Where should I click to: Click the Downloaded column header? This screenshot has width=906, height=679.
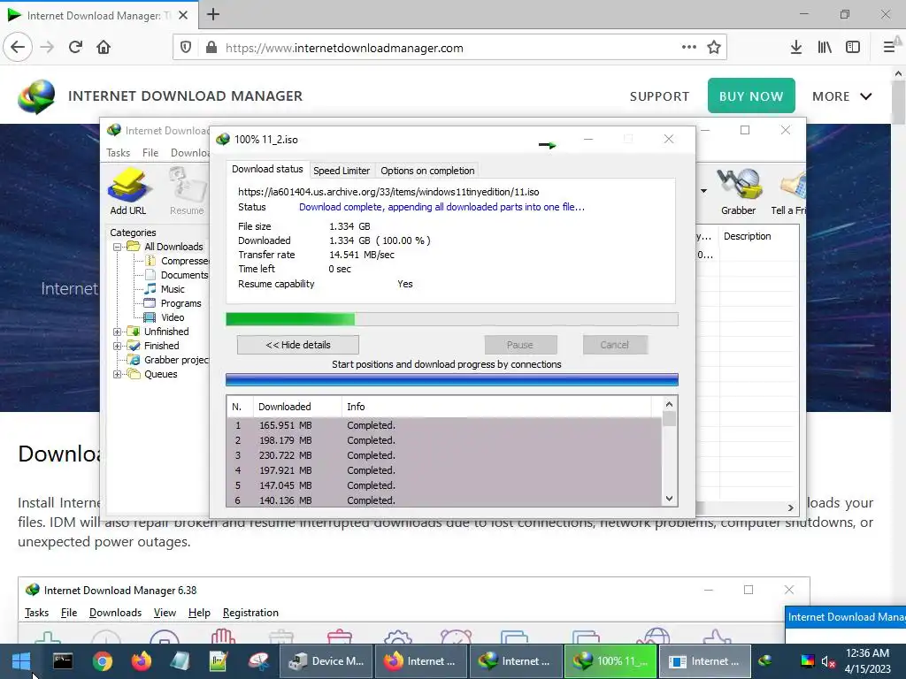tap(297, 407)
